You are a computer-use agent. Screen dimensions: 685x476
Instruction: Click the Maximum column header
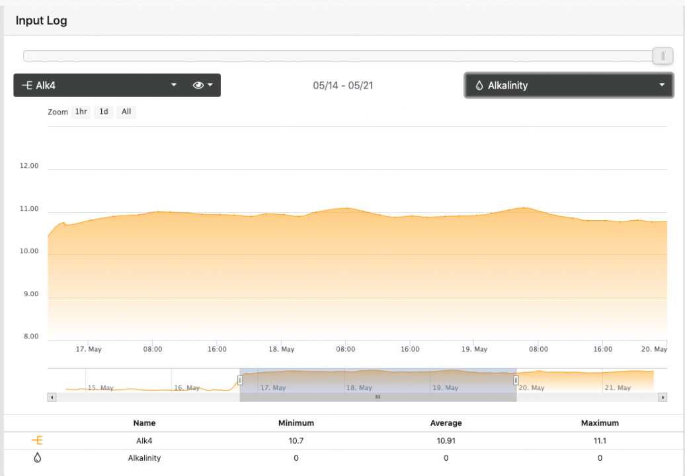(600, 422)
